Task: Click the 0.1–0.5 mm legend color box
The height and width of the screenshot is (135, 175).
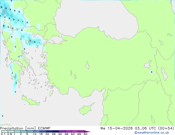Action: coord(5,131)
